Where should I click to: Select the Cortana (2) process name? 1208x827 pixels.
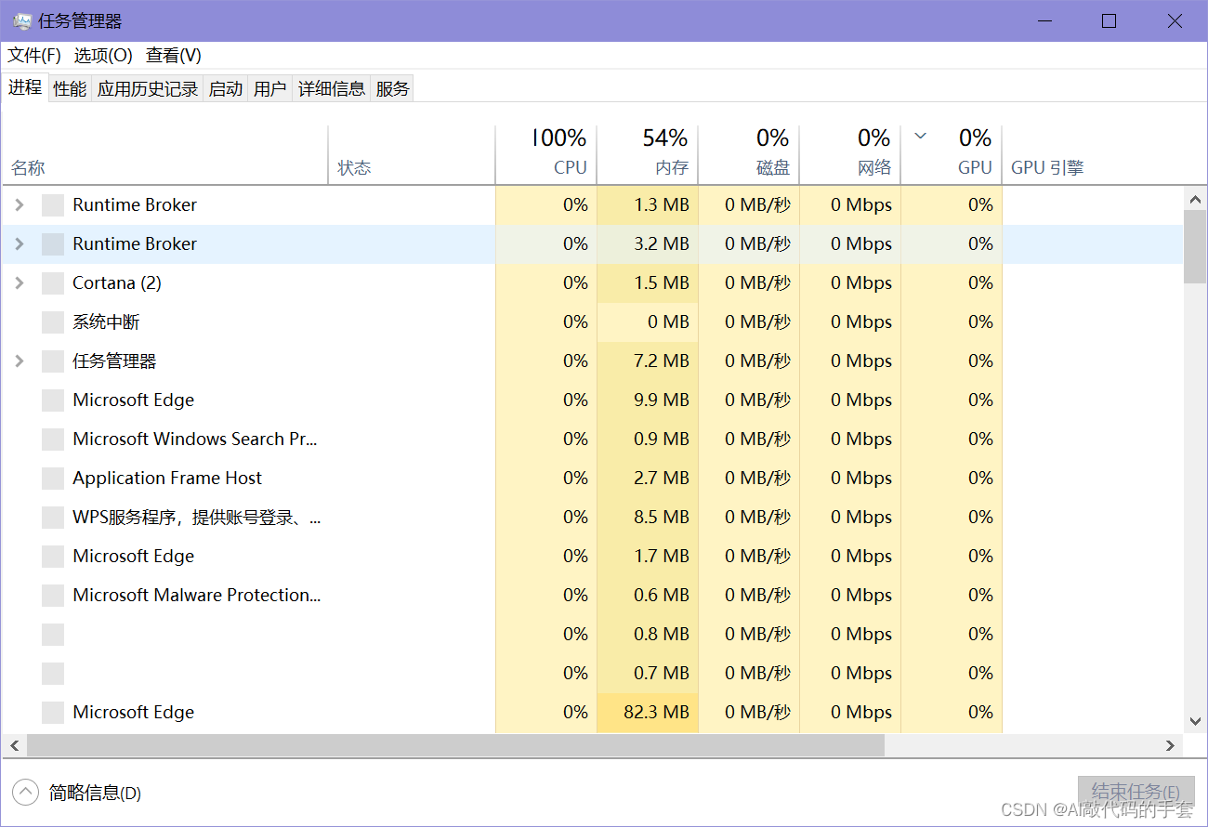[x=117, y=283]
